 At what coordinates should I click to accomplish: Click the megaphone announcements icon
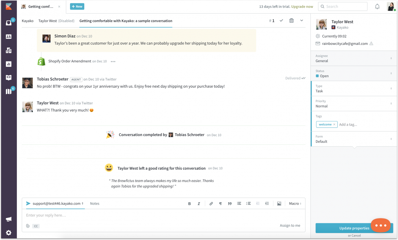(x=8, y=219)
